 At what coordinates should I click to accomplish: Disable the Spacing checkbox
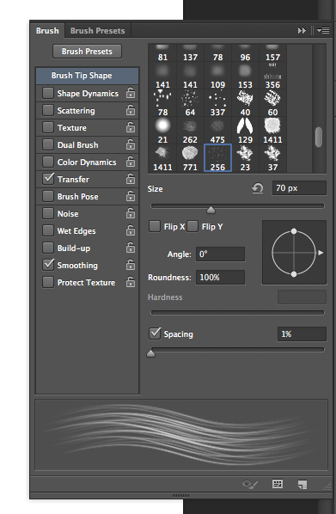pos(155,333)
